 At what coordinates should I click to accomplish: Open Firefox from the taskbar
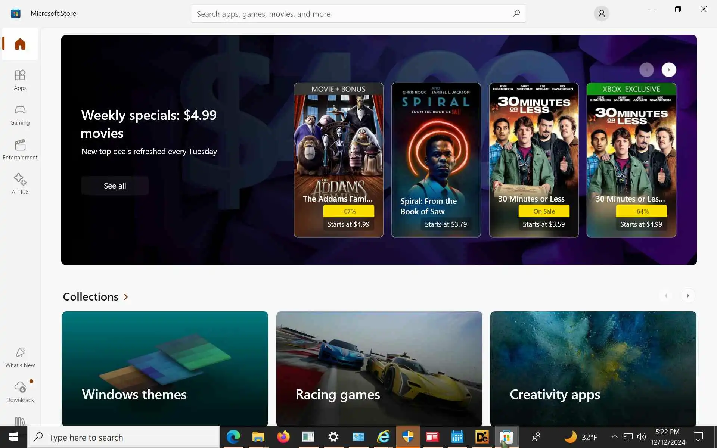coord(283,437)
